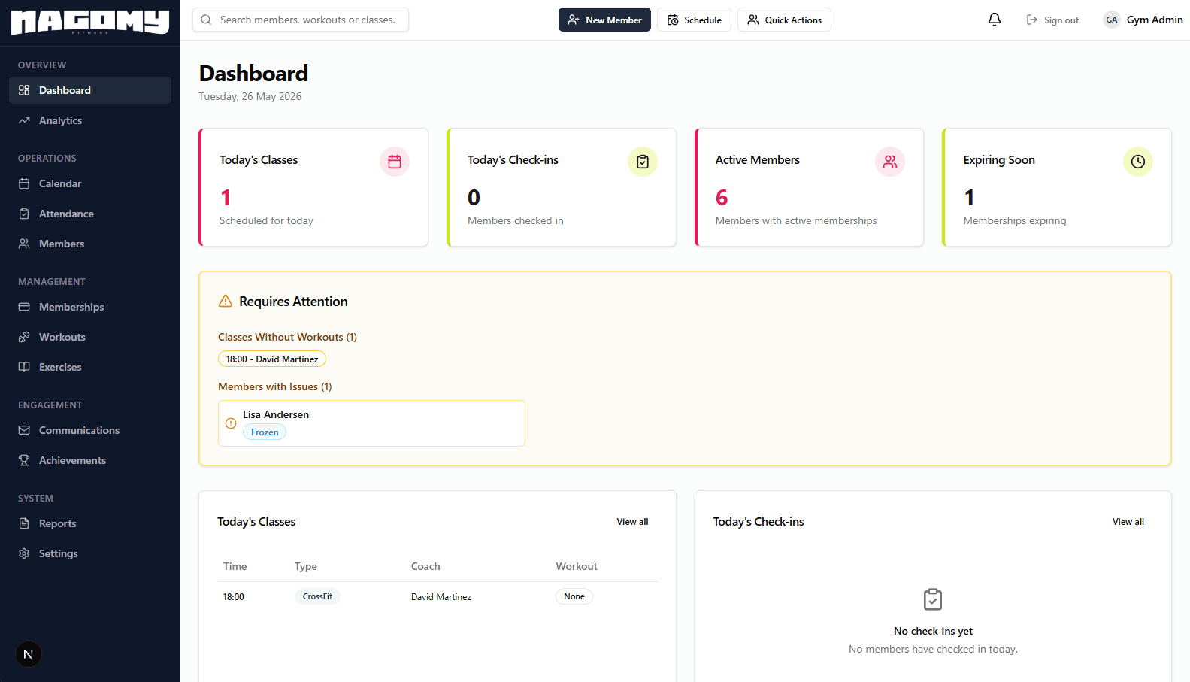This screenshot has height=682, width=1190.
Task: Go to Workouts
Action: click(x=90, y=337)
